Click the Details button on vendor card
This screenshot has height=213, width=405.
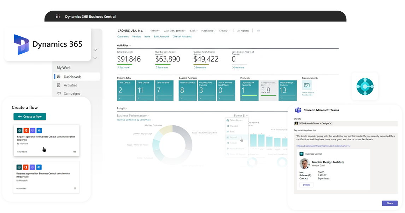pos(306,185)
